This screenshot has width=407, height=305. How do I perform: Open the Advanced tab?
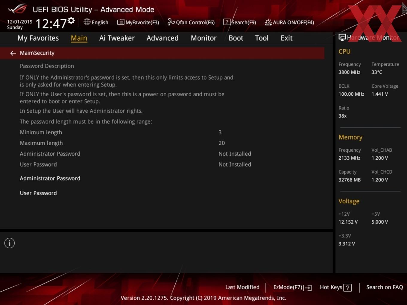(x=163, y=38)
